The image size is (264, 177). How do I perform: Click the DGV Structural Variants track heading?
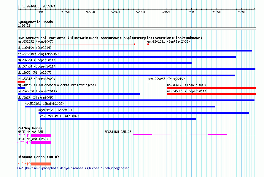(110, 38)
